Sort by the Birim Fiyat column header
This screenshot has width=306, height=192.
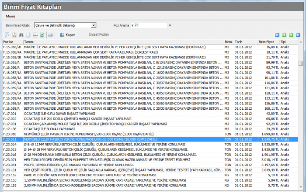pos(266,42)
